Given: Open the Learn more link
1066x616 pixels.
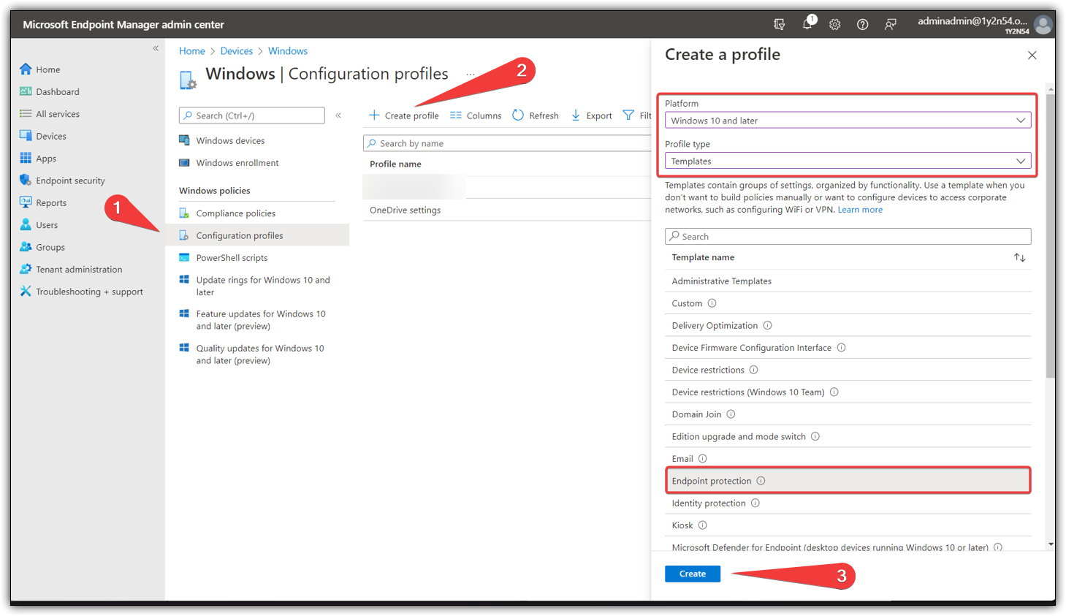Looking at the screenshot, I should [860, 210].
